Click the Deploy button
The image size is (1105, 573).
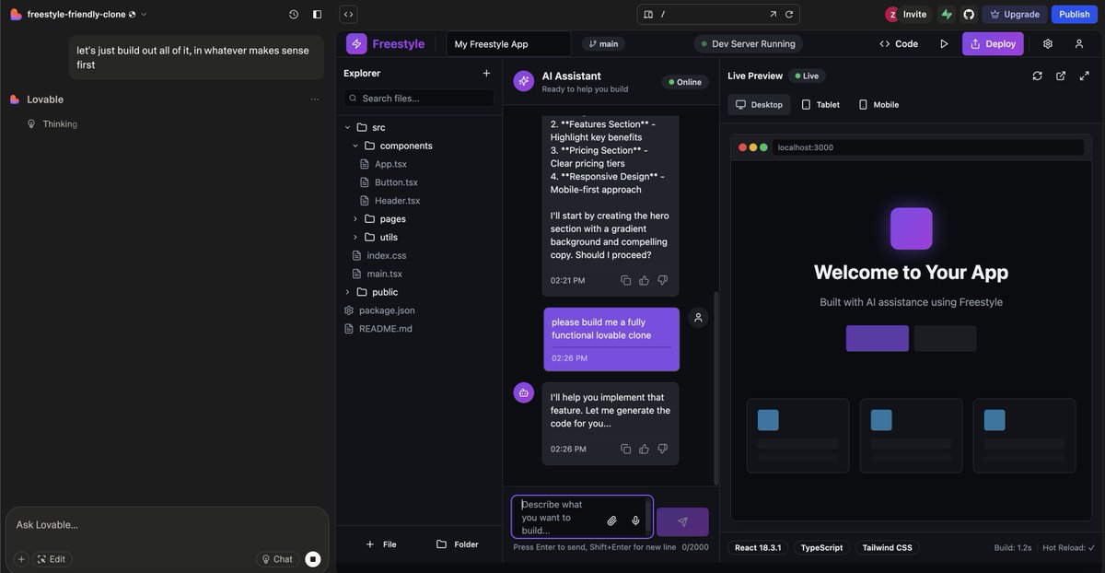click(993, 43)
